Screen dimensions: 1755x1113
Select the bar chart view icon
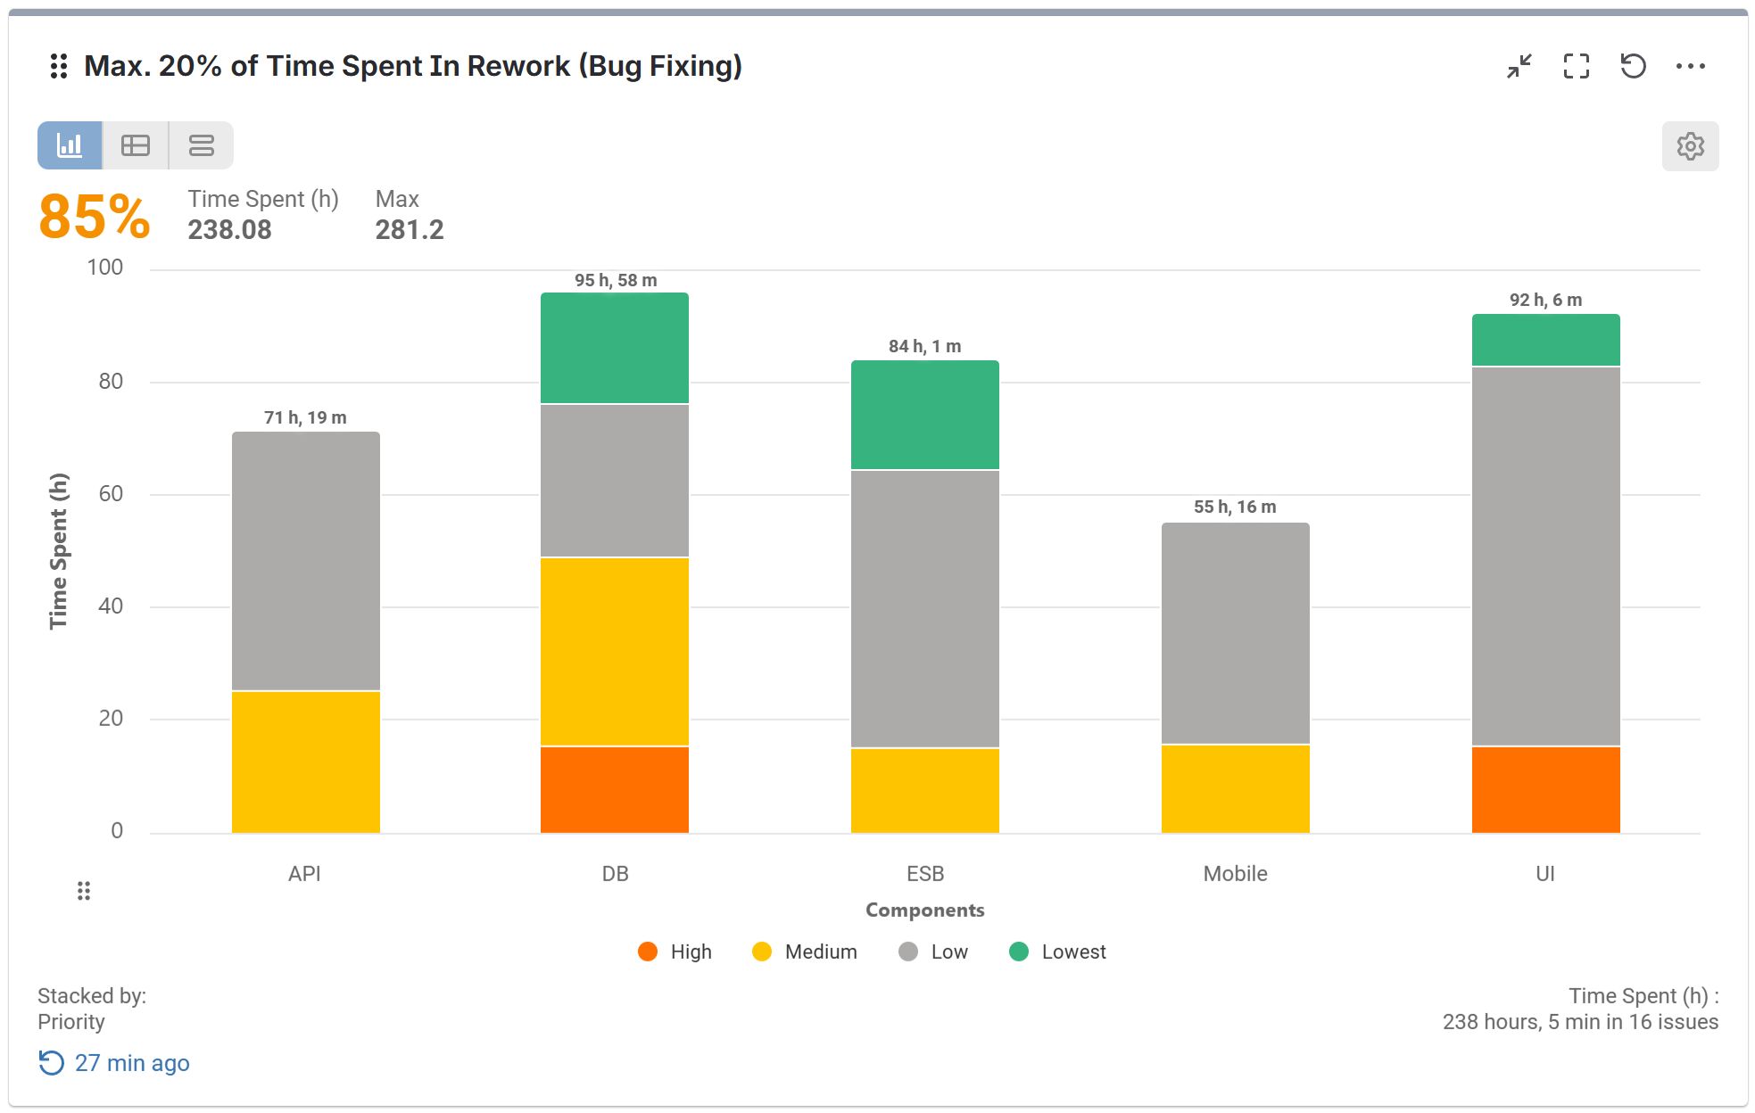pyautogui.click(x=72, y=144)
